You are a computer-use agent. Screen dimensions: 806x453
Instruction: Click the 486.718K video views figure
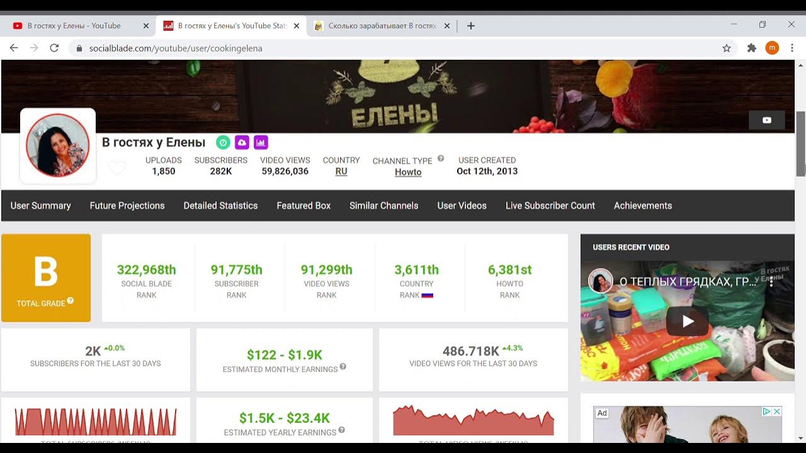(x=471, y=351)
